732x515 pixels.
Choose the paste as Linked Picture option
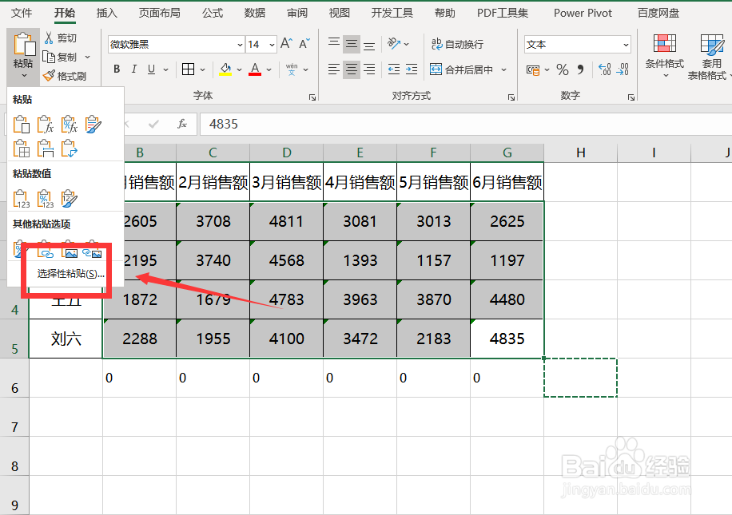click(x=92, y=251)
